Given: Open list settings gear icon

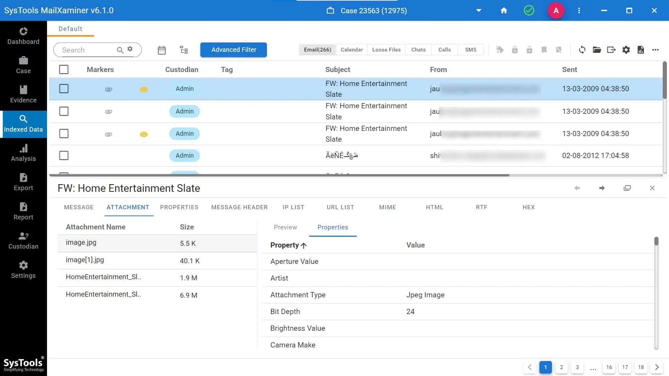Looking at the screenshot, I should coord(626,50).
